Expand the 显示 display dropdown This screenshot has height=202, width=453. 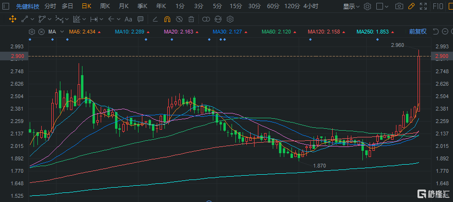[x=351, y=7]
